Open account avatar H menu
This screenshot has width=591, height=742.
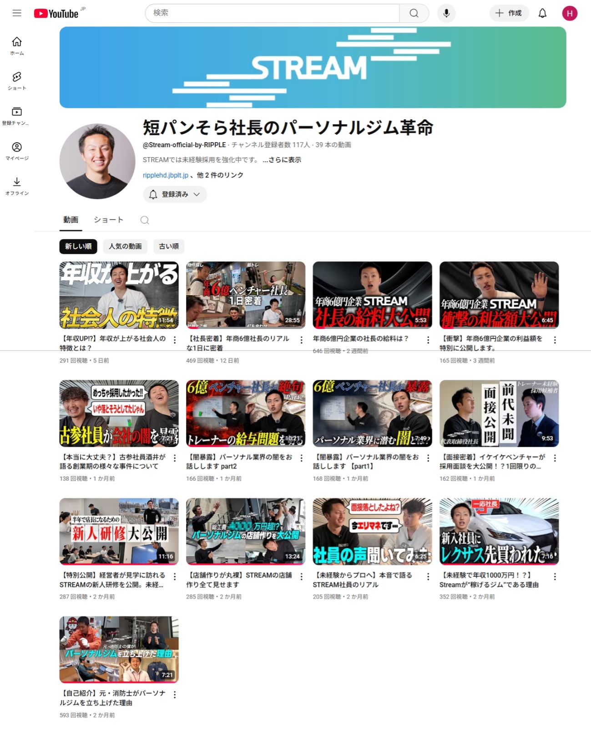coord(570,13)
